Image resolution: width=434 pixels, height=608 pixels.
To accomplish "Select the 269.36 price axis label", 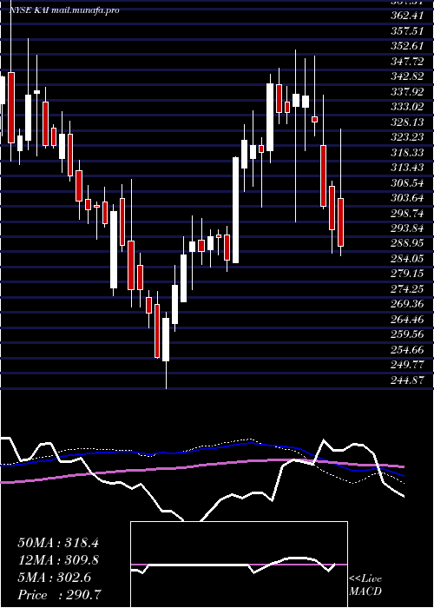I will point(407,304).
